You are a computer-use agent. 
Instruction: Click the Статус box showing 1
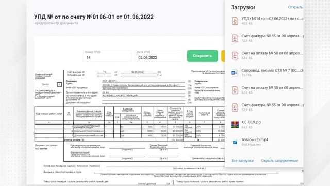(x=59, y=84)
